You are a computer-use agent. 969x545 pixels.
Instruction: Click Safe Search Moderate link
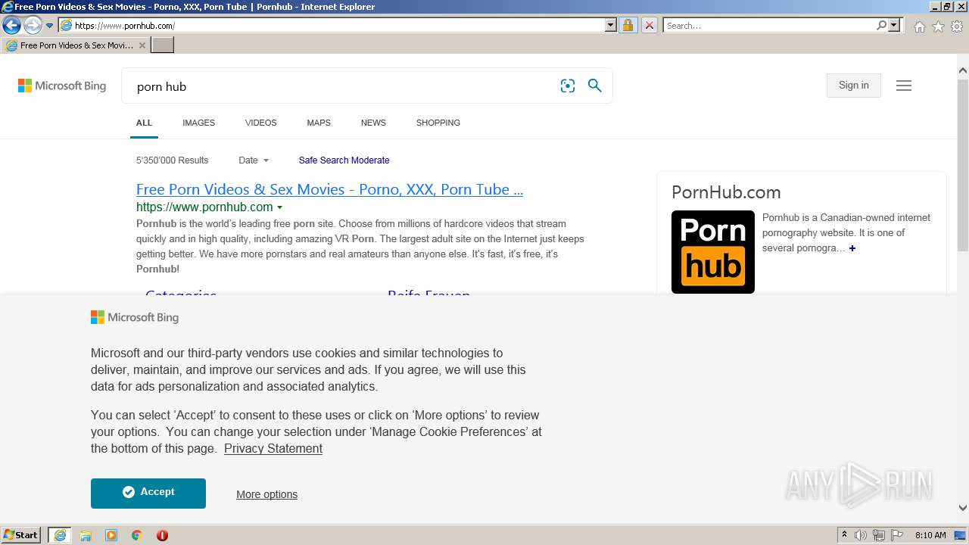pos(344,160)
